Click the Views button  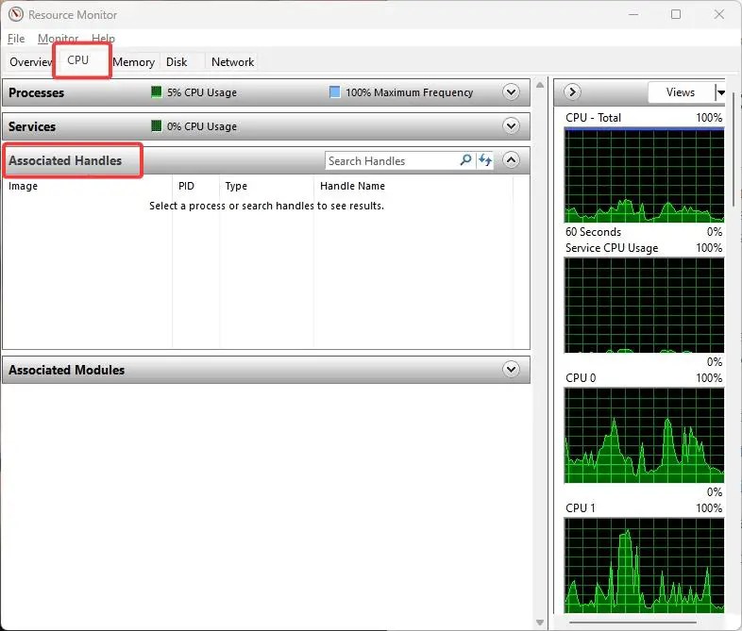(x=681, y=92)
